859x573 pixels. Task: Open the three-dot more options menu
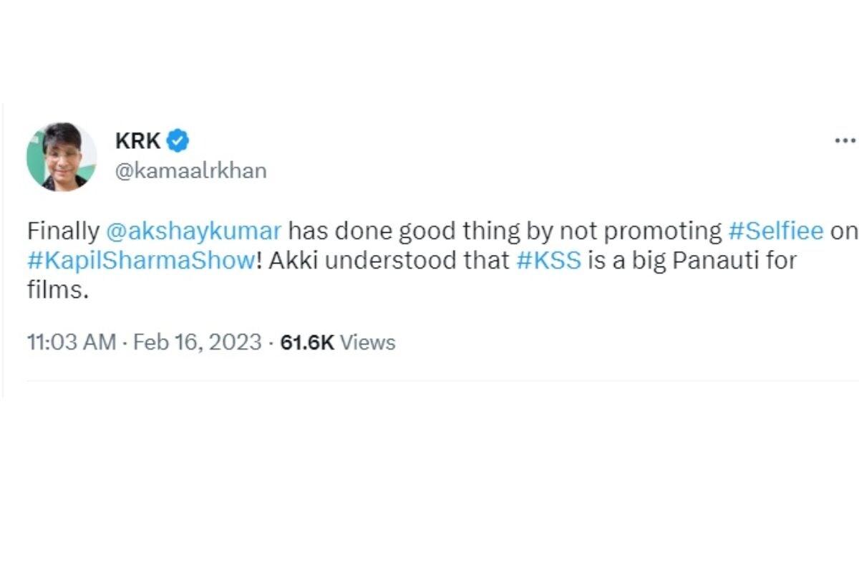click(x=845, y=141)
